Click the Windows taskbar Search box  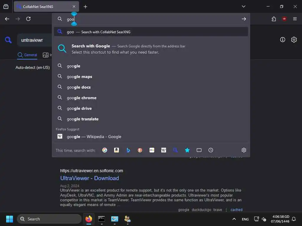click(49, 219)
